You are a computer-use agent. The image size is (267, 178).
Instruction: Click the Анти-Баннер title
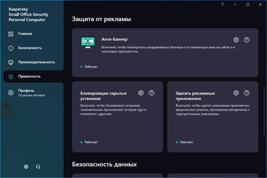(x=115, y=39)
